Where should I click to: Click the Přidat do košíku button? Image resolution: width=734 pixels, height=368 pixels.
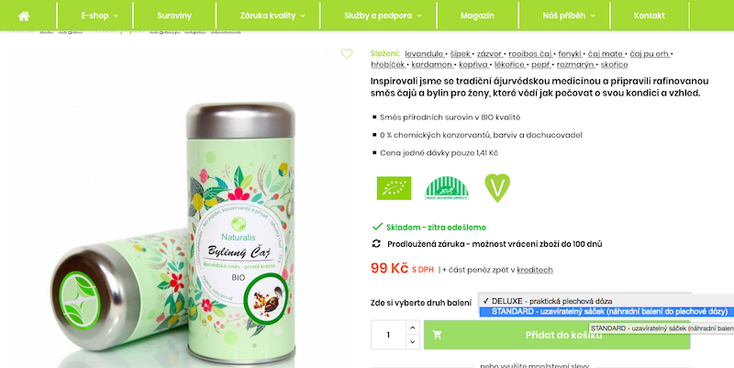click(557, 335)
